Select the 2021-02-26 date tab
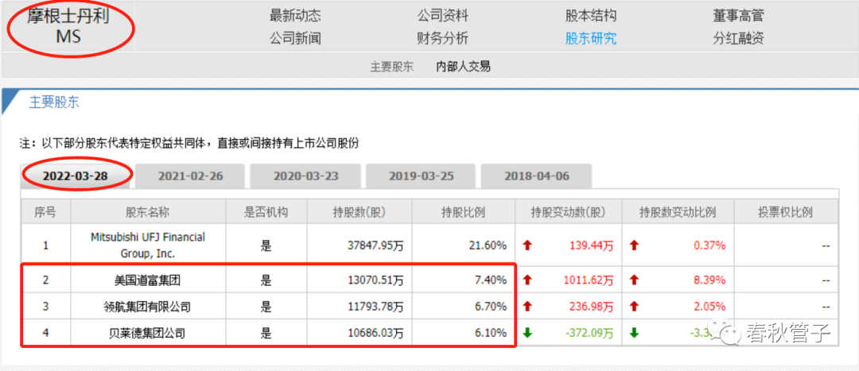 191,176
